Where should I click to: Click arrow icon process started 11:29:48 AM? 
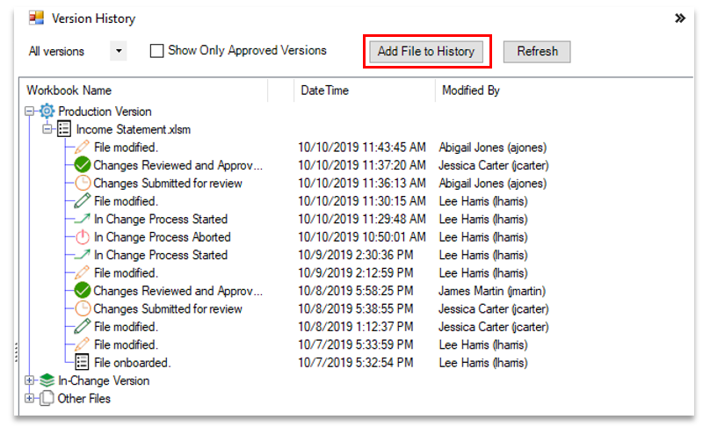pyautogui.click(x=82, y=219)
